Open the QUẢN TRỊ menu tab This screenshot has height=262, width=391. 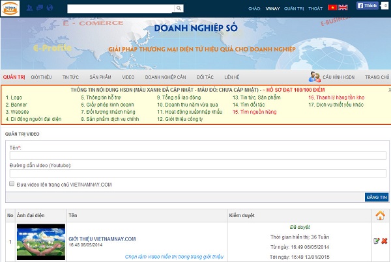point(14,77)
